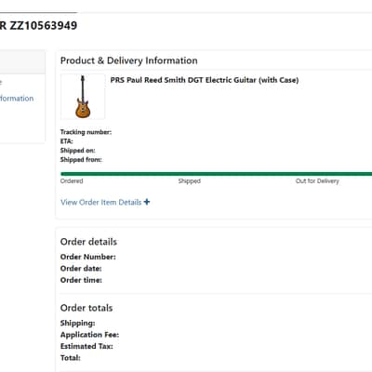Viewport: 372px width, 372px height.
Task: Click the Shipped from label
Action: tap(81, 160)
